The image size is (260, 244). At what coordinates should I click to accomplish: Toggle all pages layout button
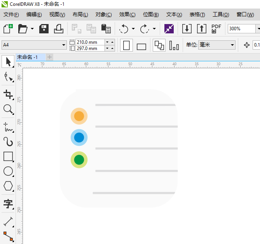[159, 45]
